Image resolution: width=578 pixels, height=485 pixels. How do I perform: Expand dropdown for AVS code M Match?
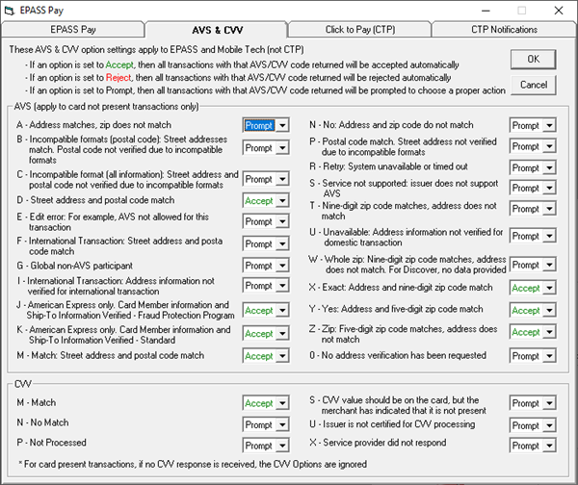(282, 356)
